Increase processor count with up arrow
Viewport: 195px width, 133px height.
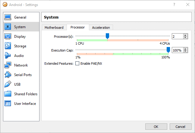(x=185, y=35)
